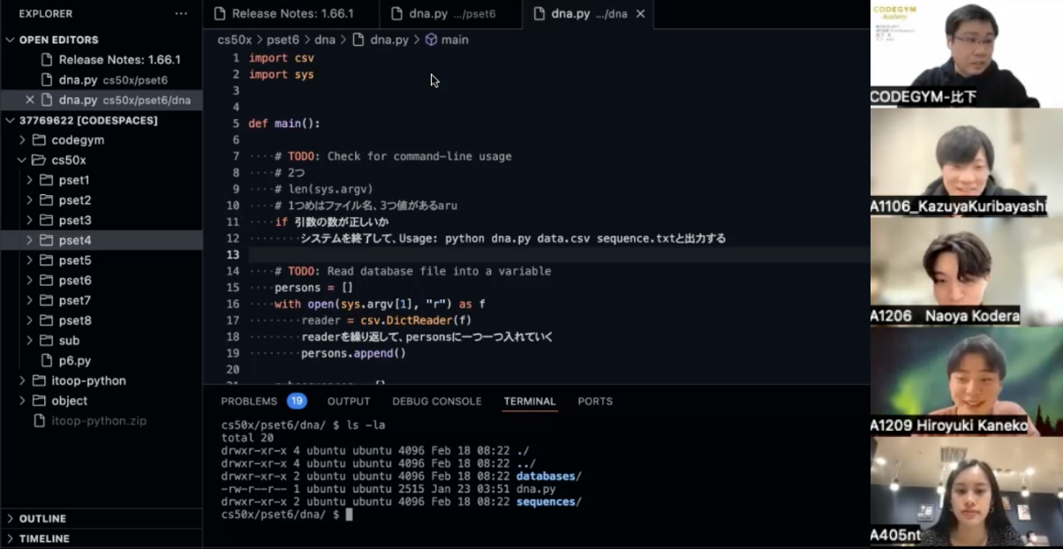Switch to the Release Notes: 1.66.1 tab
The height and width of the screenshot is (549, 1063).
pyautogui.click(x=283, y=13)
